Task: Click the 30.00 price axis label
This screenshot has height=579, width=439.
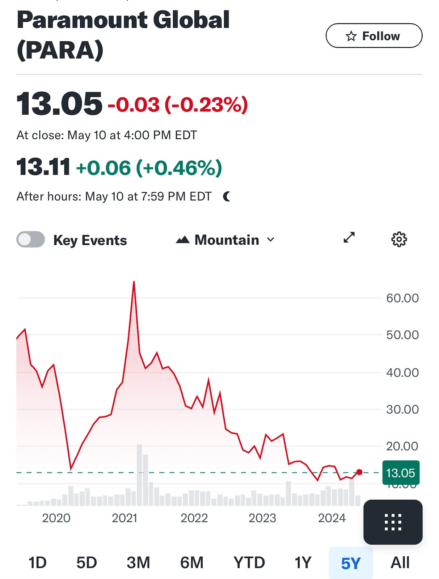Action: pos(402,409)
